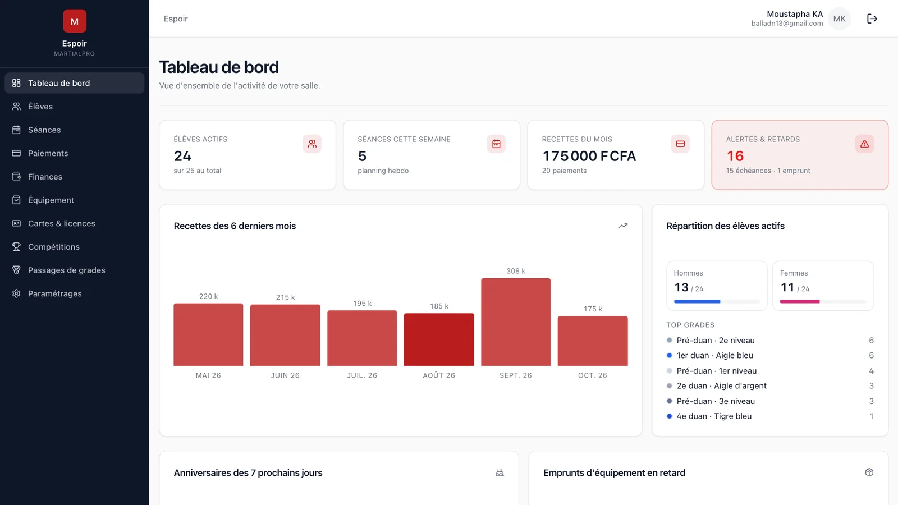
Task: Click 'balladn13@gmail.com' email text
Action: [787, 24]
